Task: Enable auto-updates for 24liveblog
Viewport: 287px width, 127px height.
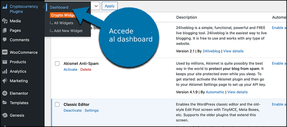Action: click(x=279, y=28)
